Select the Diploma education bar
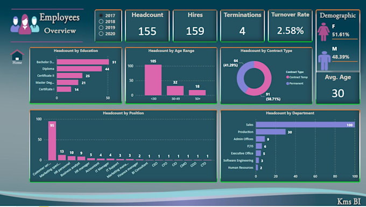 tap(79, 69)
